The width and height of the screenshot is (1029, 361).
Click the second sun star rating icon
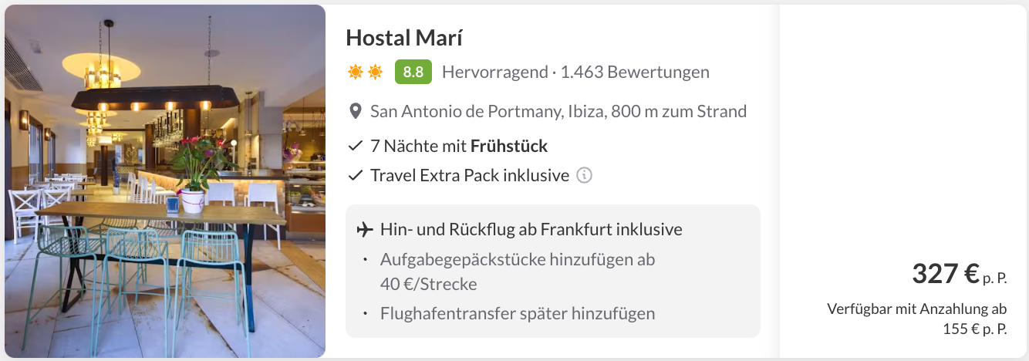tap(375, 73)
